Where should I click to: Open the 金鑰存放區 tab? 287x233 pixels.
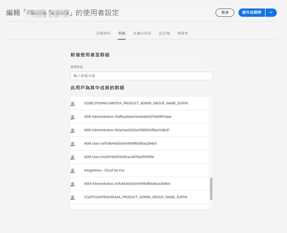pos(142,33)
